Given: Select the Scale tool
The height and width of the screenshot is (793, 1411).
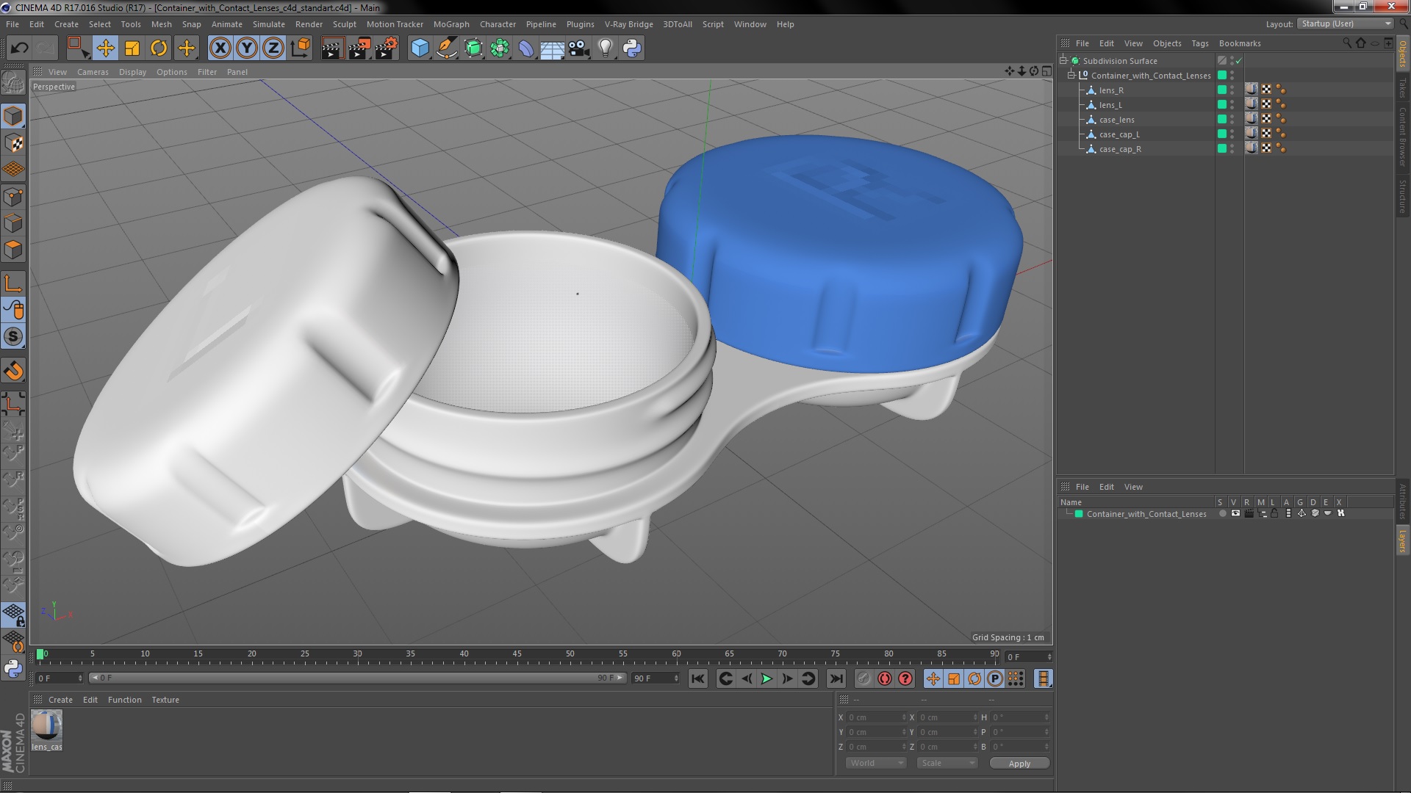Looking at the screenshot, I should click(132, 48).
